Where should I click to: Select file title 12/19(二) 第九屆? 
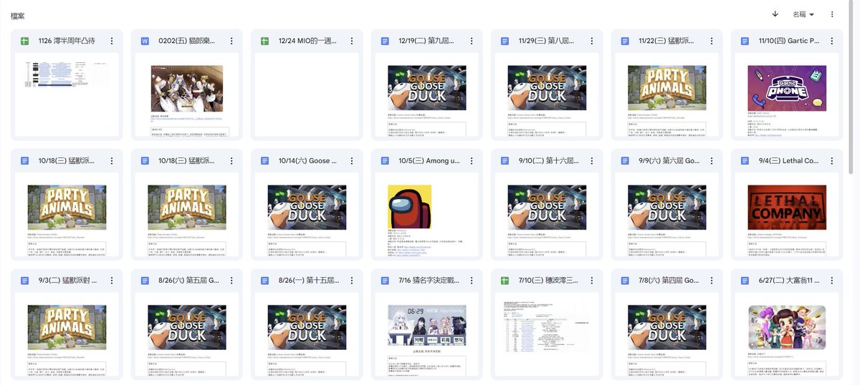(427, 42)
